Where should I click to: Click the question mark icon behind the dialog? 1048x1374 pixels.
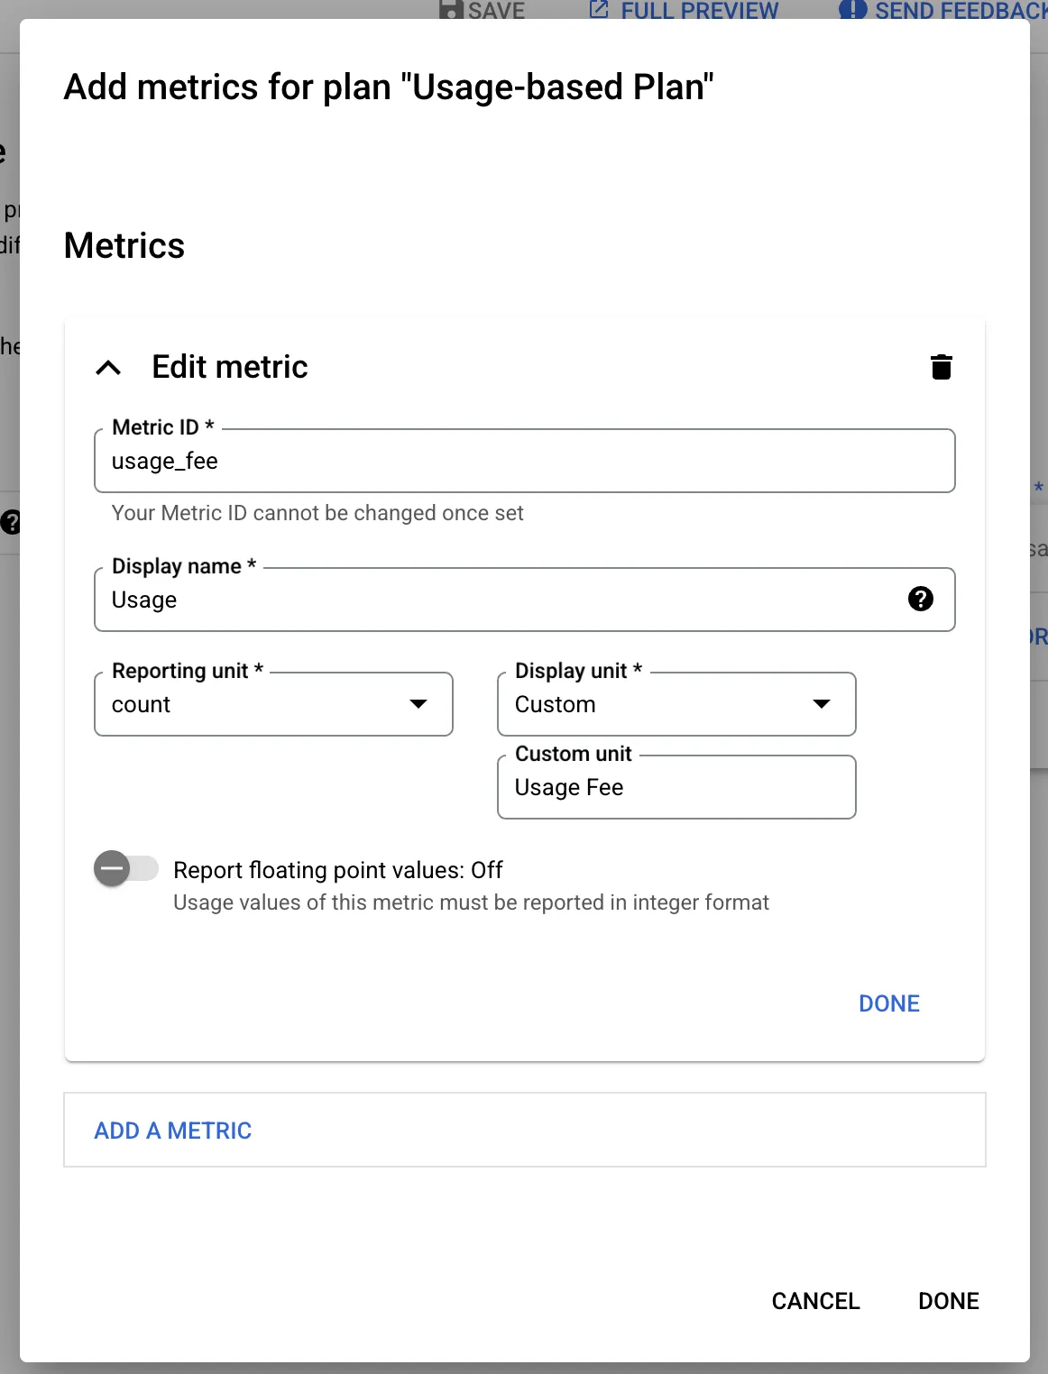point(11,522)
